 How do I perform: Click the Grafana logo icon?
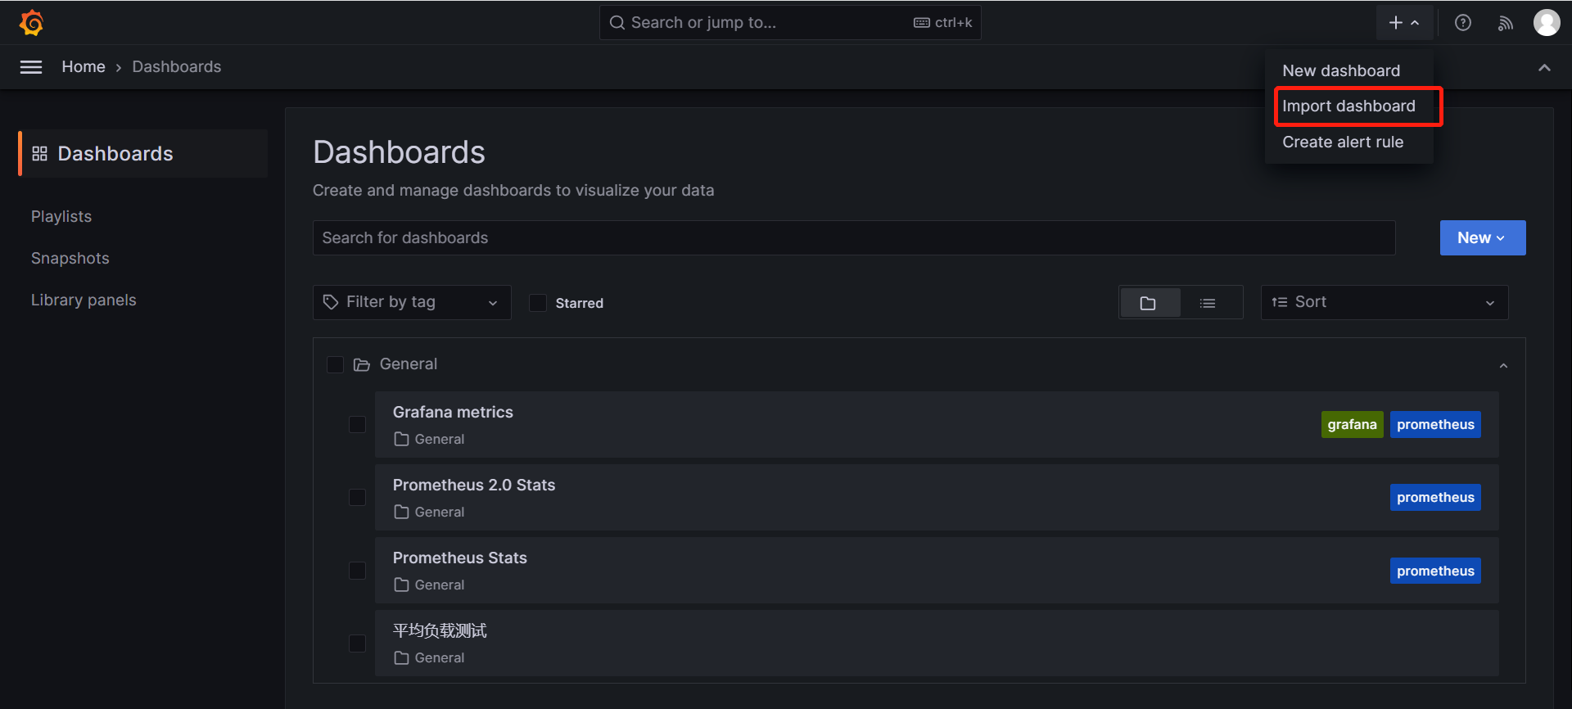coord(31,23)
